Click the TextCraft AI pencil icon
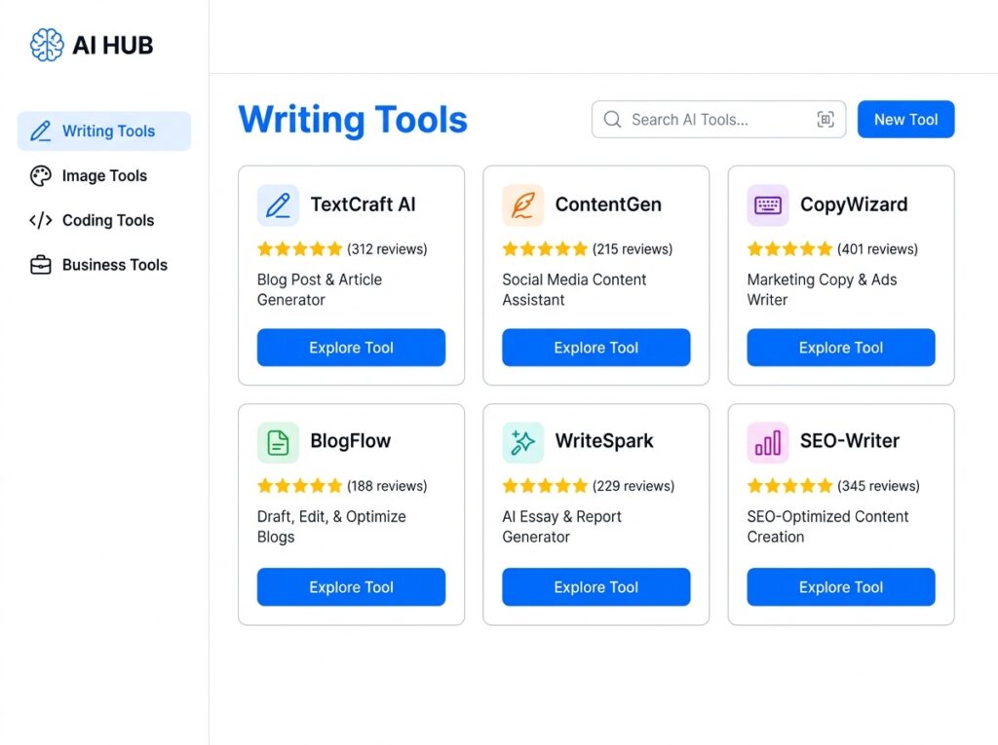The width and height of the screenshot is (998, 745). [278, 205]
